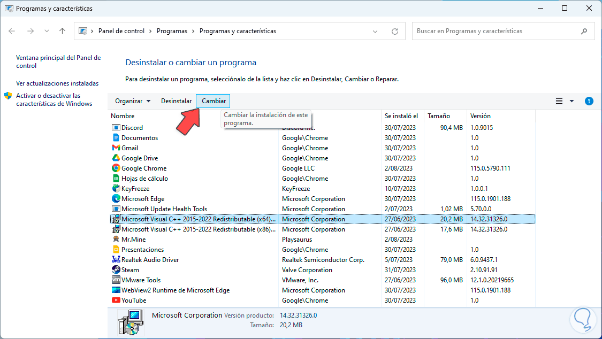
Task: Click the Presentaciones app icon
Action: (x=116, y=249)
